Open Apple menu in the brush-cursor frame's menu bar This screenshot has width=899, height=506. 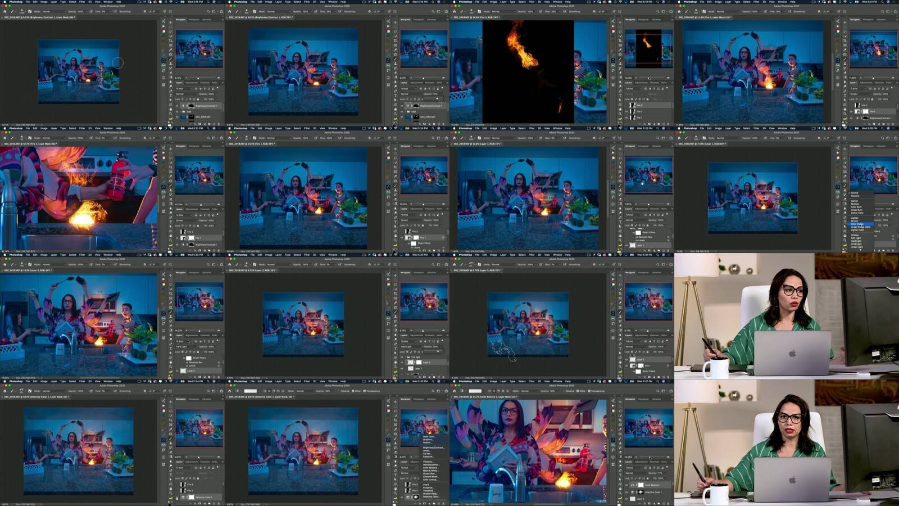4,2
